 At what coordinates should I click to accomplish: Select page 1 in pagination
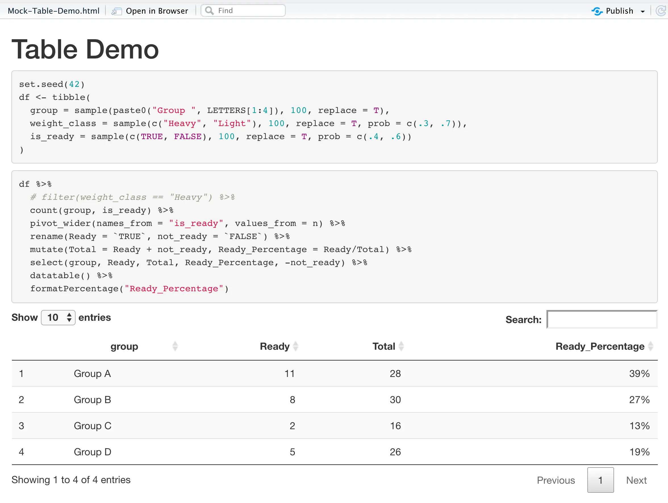[x=600, y=480]
